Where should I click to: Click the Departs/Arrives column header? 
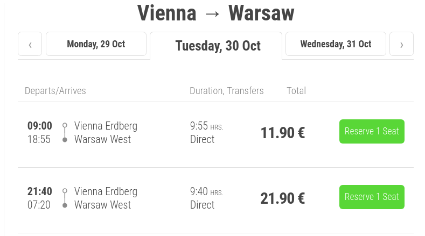(55, 91)
